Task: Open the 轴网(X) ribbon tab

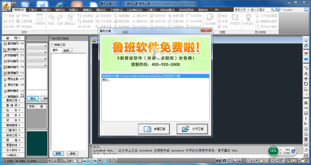Action: click(x=60, y=10)
